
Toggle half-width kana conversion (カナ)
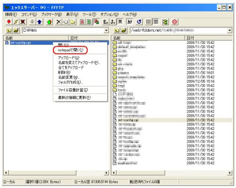click(x=130, y=22)
